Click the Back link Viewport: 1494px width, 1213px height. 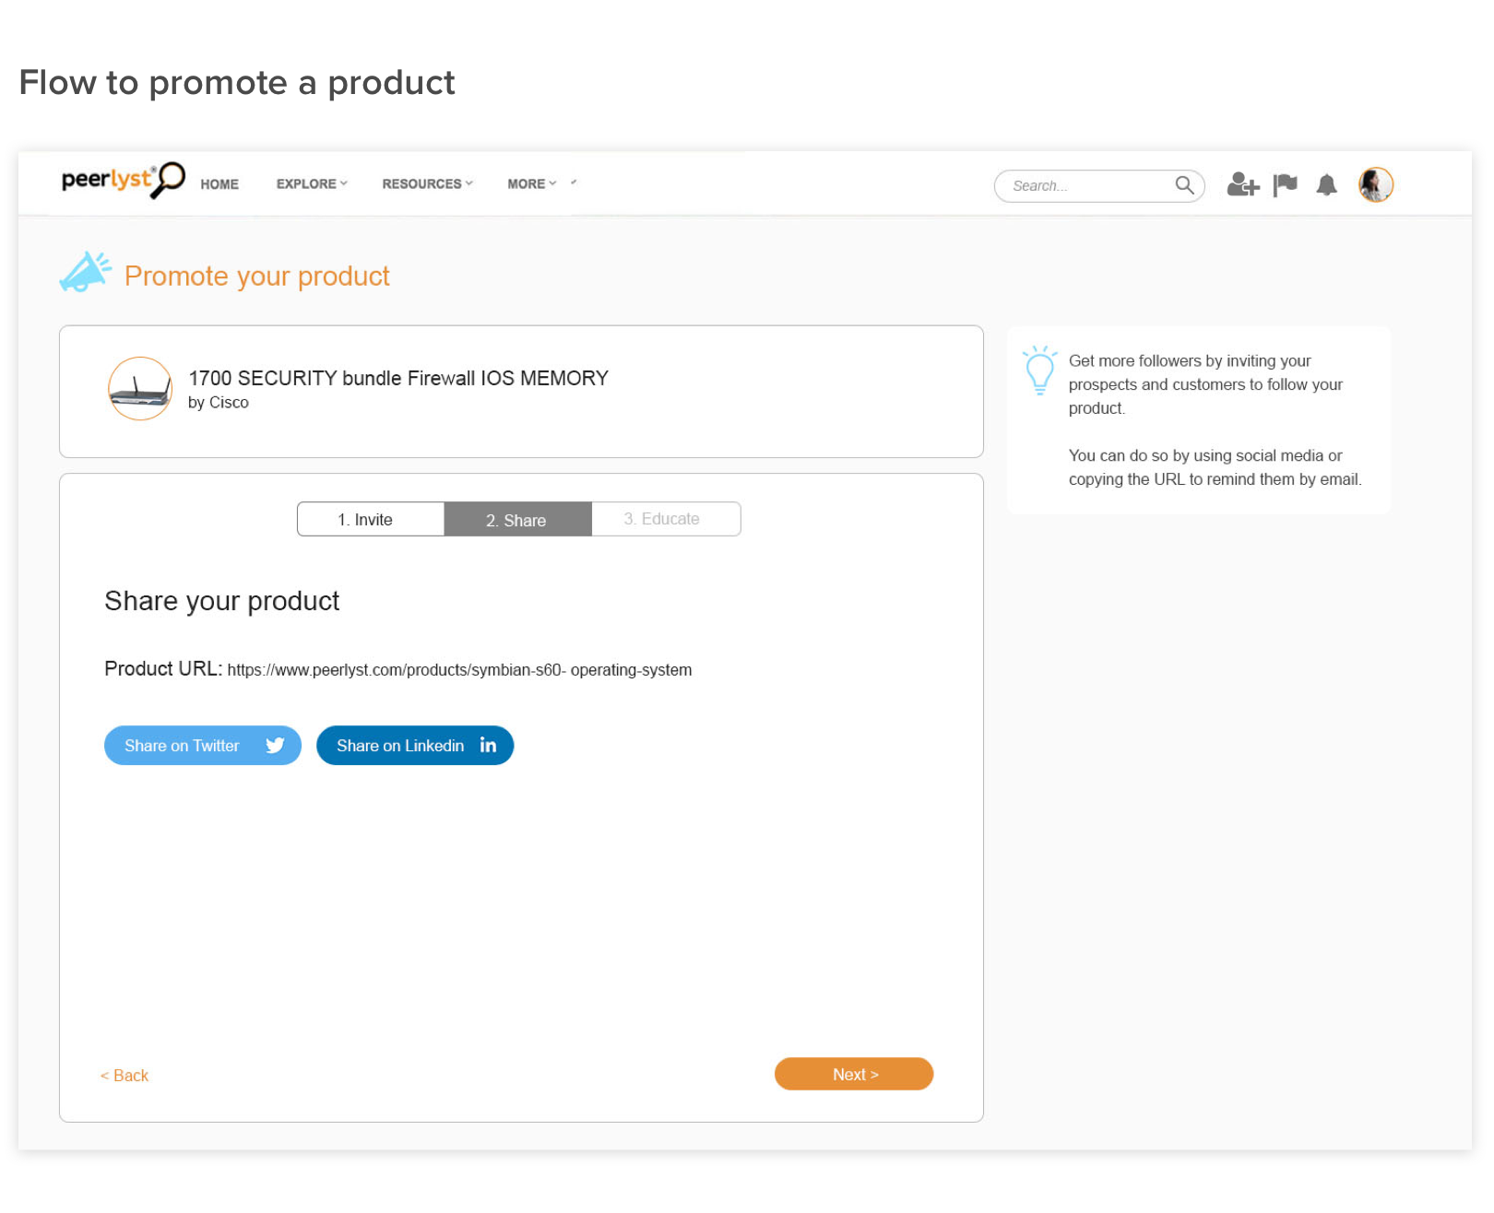tap(125, 1076)
